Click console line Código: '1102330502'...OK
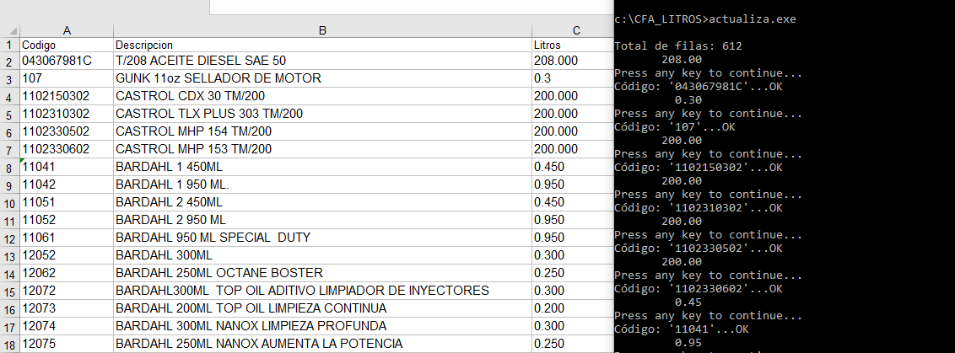The image size is (955, 353). (699, 249)
